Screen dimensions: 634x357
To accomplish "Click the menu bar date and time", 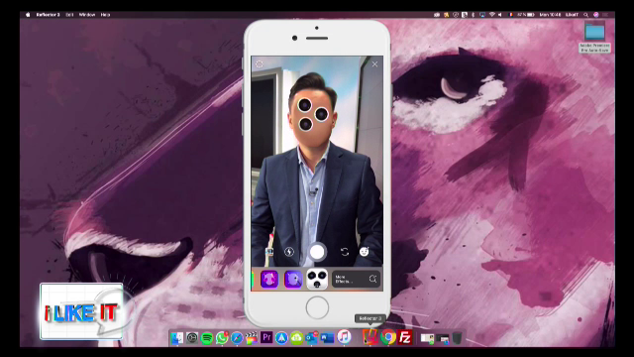I will [x=550, y=15].
